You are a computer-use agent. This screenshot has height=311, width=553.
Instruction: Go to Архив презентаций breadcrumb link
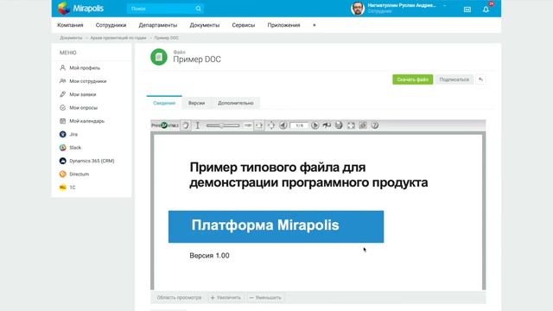pyautogui.click(x=118, y=38)
